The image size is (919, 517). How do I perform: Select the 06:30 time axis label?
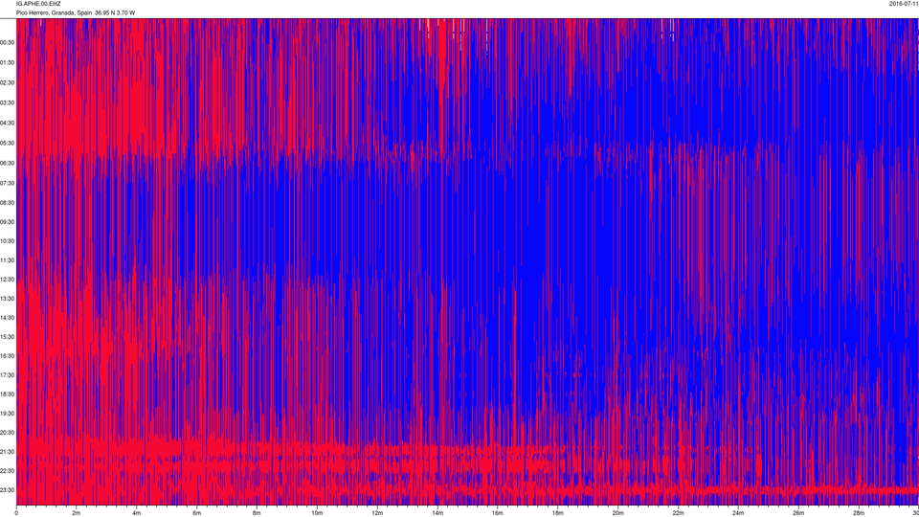click(7, 164)
